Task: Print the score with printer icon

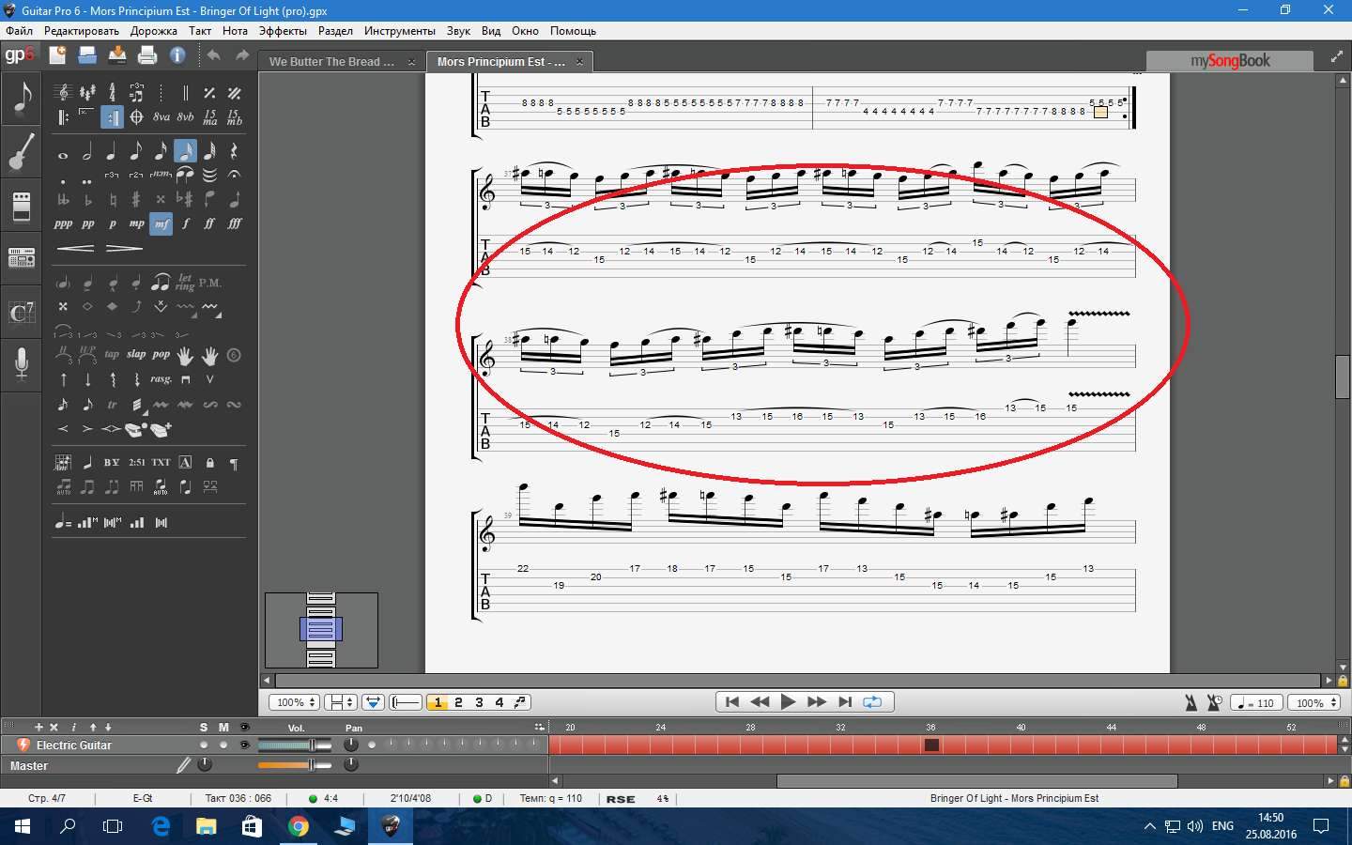Action: tap(147, 55)
